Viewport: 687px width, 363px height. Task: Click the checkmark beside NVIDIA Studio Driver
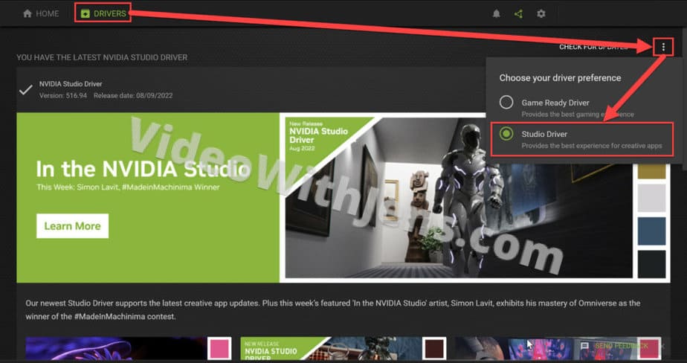point(26,90)
